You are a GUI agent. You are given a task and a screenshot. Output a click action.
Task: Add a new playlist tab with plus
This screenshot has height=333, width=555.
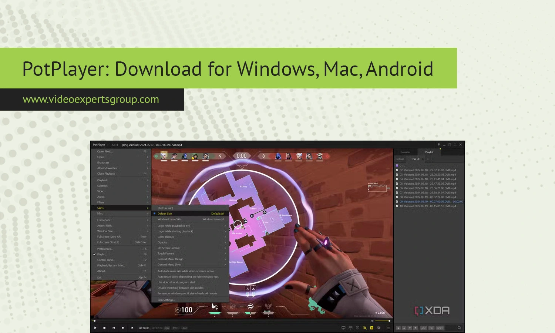(428, 159)
